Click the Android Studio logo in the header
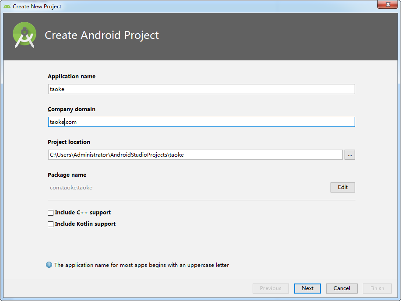The image size is (401, 301). pyautogui.click(x=24, y=35)
